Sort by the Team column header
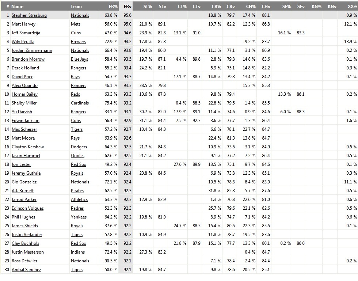The height and width of the screenshot is (281, 358). coord(76,6)
